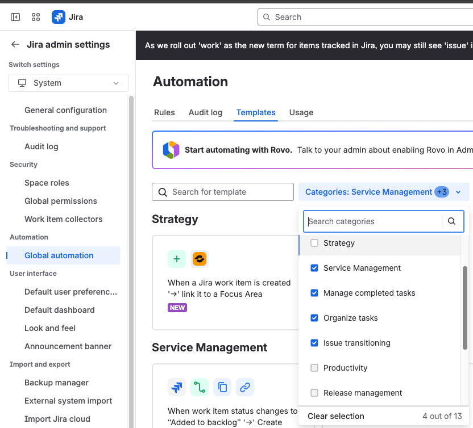Check the Release management checkbox
473x428 pixels.
click(314, 393)
